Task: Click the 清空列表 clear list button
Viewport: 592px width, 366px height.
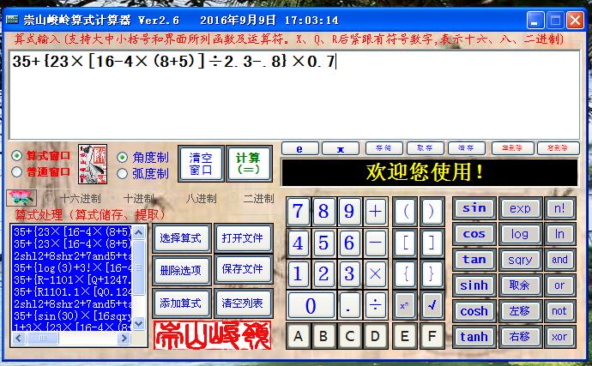Action: click(x=243, y=303)
